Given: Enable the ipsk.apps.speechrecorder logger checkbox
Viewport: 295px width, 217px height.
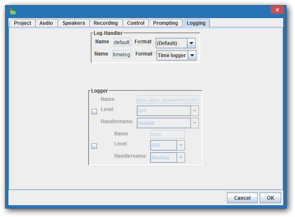Looking at the screenshot, I should coord(94,111).
